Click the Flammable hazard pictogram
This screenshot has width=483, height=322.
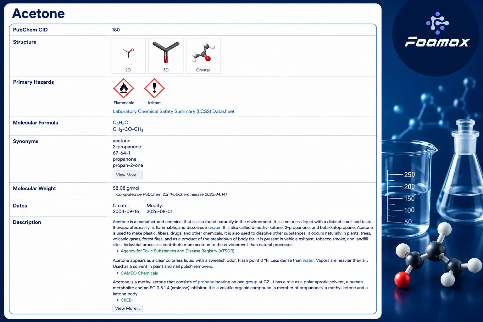pos(124,88)
